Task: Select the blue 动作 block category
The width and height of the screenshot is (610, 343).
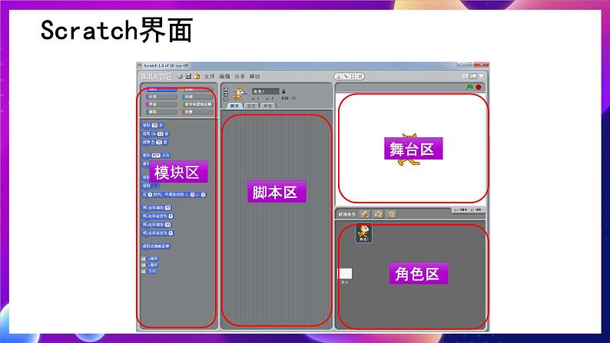Action: (161, 90)
